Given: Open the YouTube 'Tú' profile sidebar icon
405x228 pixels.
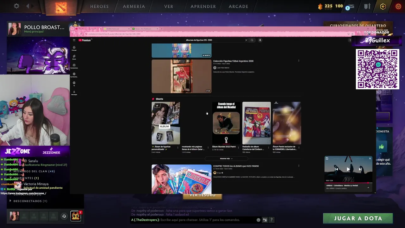Looking at the screenshot, I should coord(74,84).
